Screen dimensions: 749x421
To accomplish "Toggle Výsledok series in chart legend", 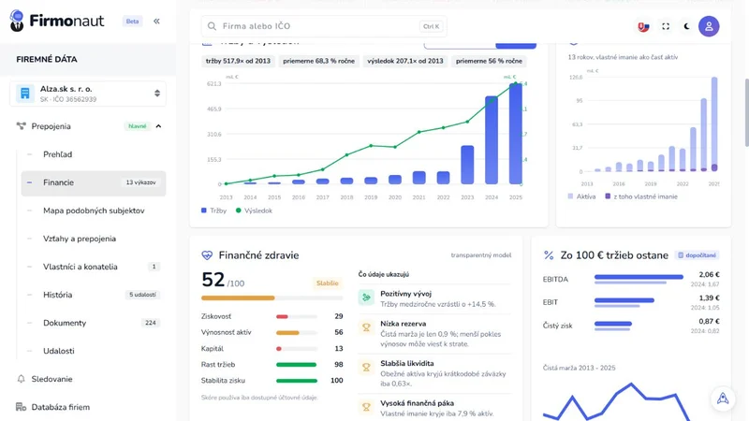I will 254,210.
